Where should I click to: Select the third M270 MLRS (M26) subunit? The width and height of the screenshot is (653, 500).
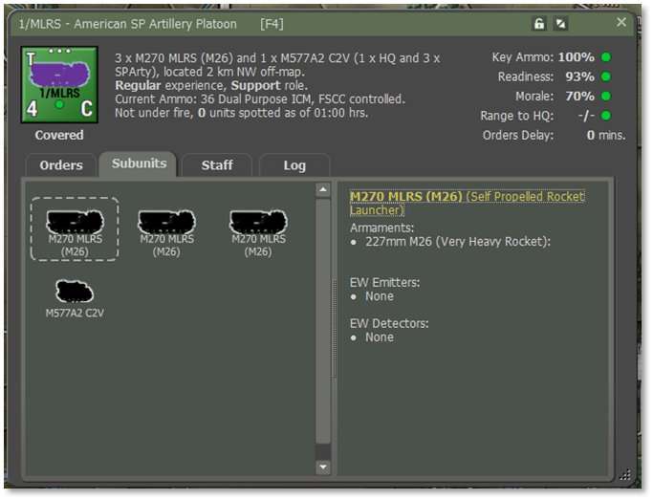[258, 230]
